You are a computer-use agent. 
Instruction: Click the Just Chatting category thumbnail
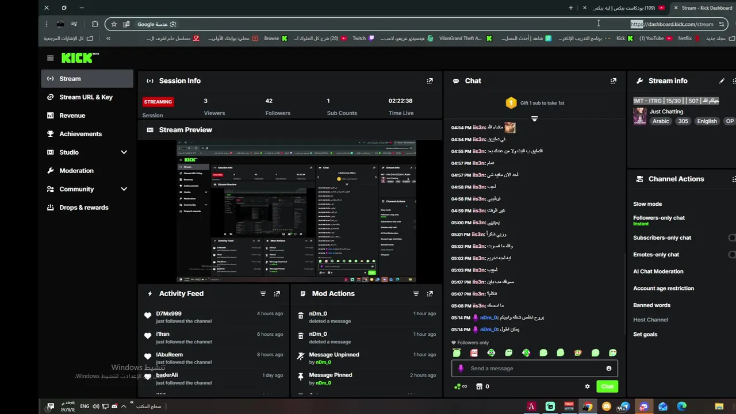click(x=639, y=116)
